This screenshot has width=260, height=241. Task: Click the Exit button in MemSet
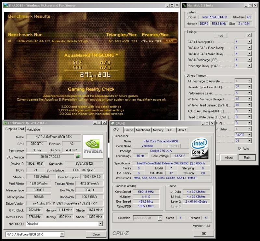(247, 158)
